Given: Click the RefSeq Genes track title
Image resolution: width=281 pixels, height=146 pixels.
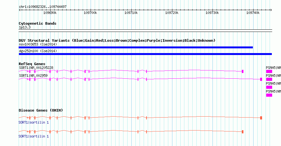Looking at the screenshot, I should click(32, 64).
